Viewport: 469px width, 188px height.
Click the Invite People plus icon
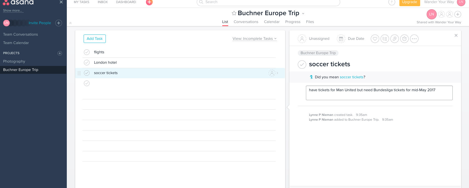tap(59, 23)
